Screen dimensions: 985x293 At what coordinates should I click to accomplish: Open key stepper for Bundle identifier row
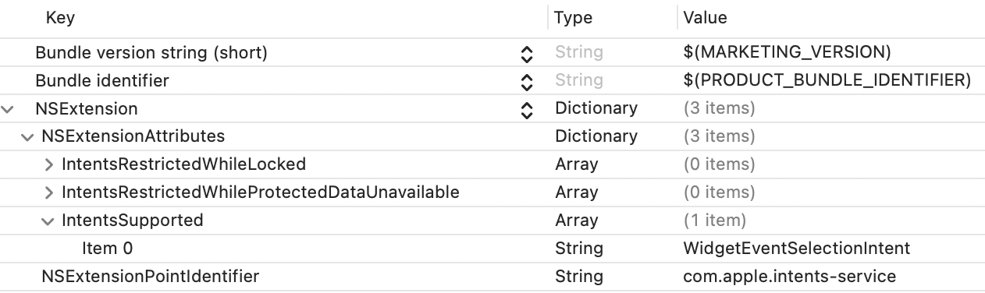pyautogui.click(x=527, y=81)
